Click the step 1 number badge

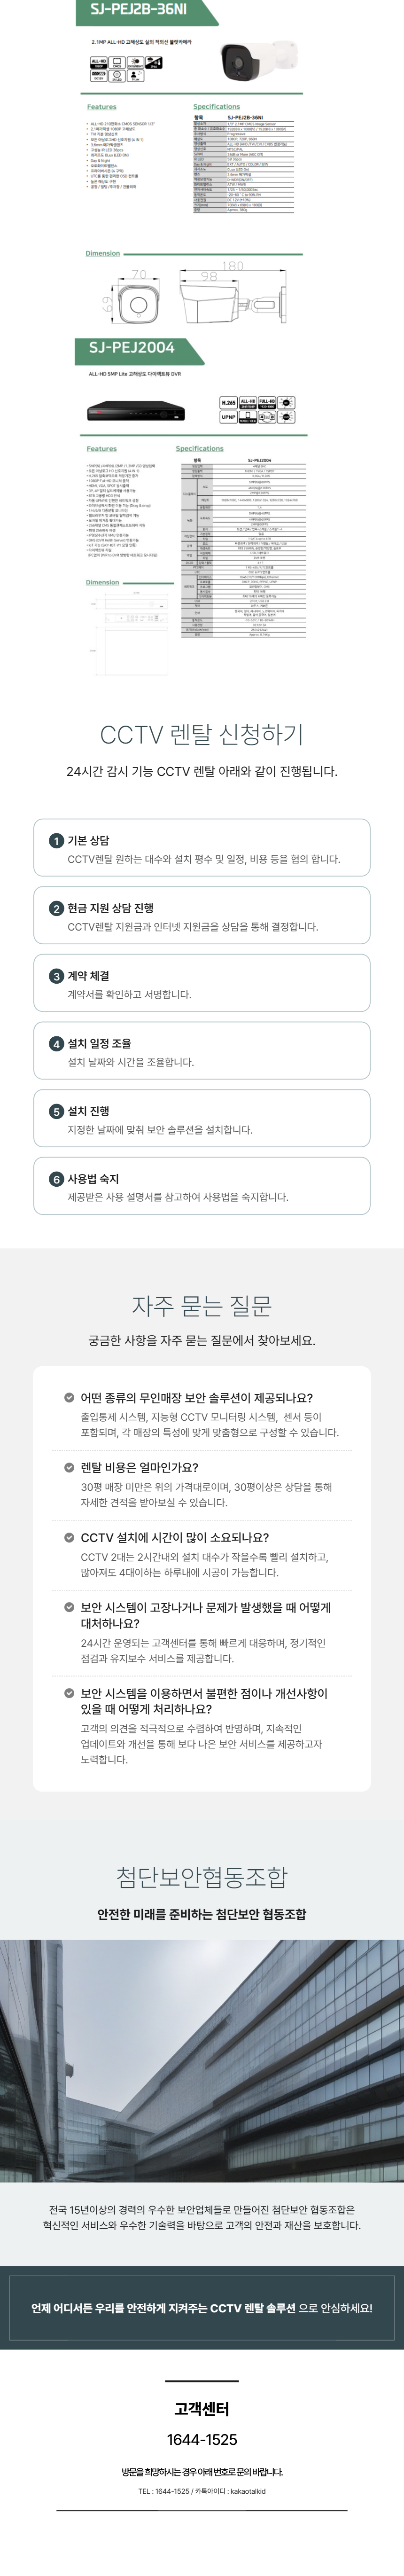click(57, 841)
